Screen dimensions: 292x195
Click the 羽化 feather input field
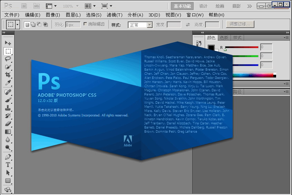73,25
